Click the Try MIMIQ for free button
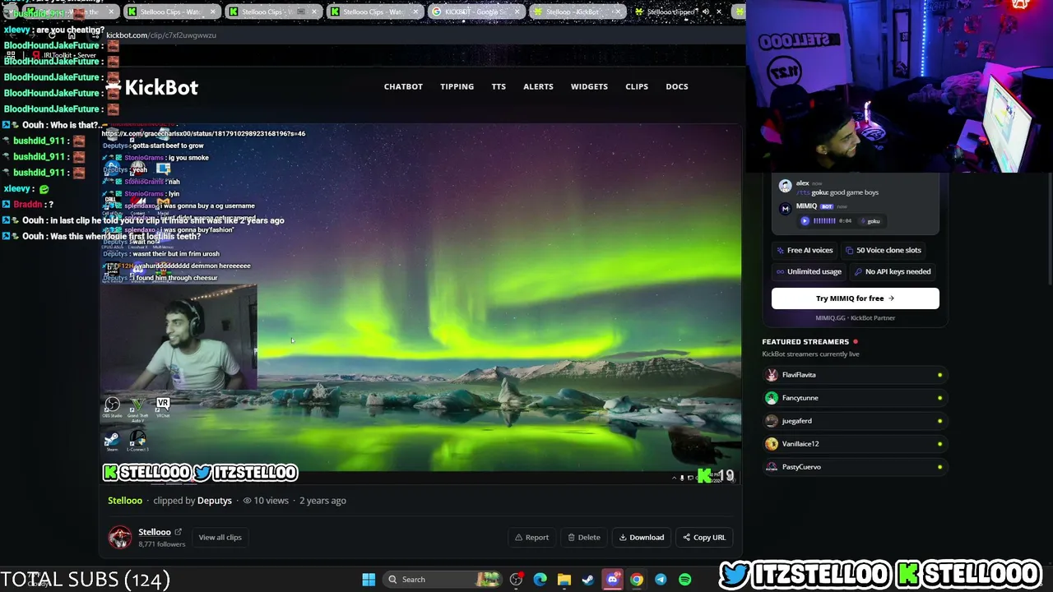 855,298
